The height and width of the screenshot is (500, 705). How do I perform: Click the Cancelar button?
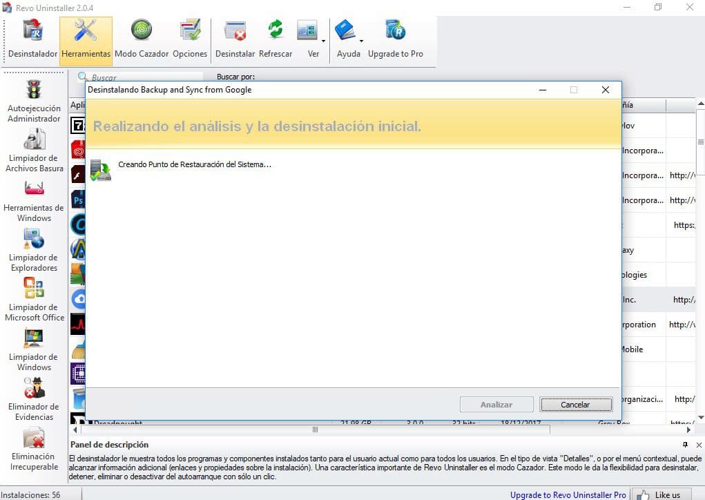(x=575, y=405)
